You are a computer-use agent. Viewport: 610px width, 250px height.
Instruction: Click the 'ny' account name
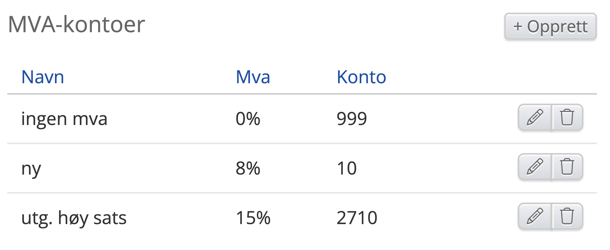pyautogui.click(x=31, y=168)
